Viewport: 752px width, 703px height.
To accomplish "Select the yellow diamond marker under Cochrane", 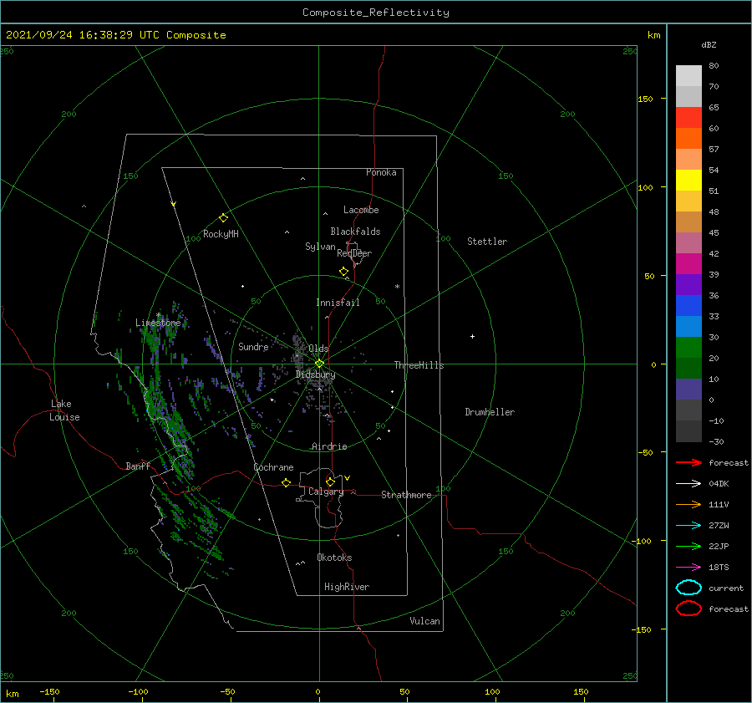I will (287, 482).
